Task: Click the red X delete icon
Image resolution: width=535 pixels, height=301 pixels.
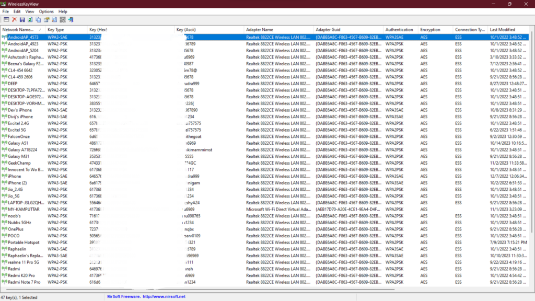Action: pos(14,19)
